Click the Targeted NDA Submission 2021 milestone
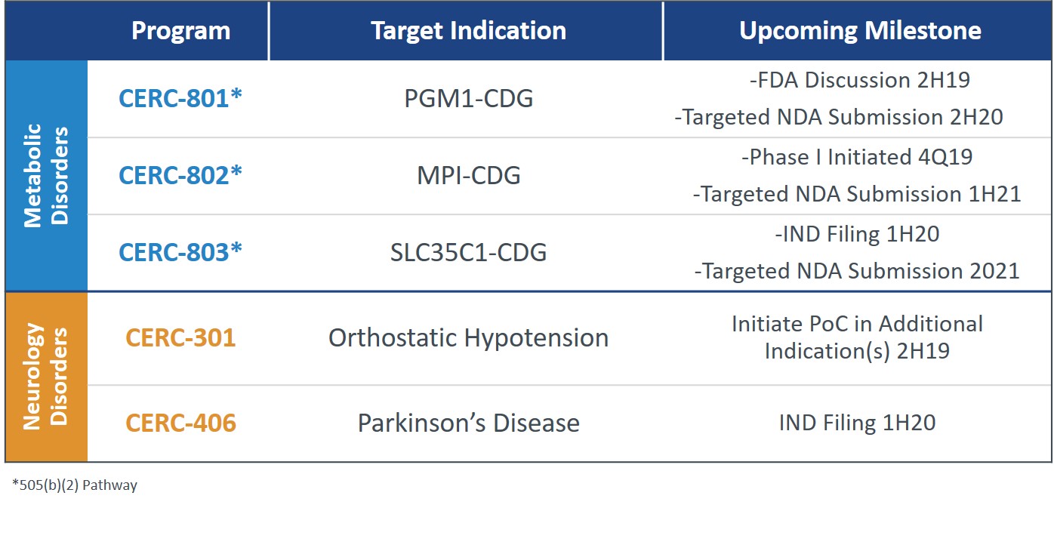Viewport: 1054px width, 545px height. click(x=857, y=271)
